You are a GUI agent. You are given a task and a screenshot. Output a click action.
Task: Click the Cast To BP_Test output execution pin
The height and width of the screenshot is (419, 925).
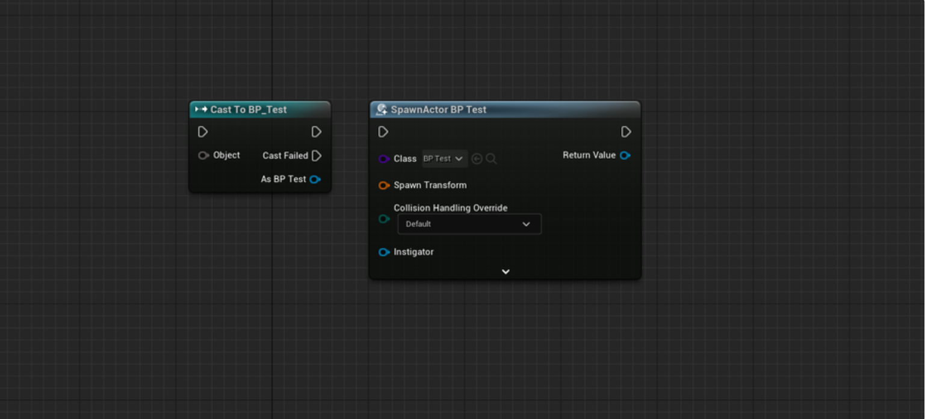[316, 132]
